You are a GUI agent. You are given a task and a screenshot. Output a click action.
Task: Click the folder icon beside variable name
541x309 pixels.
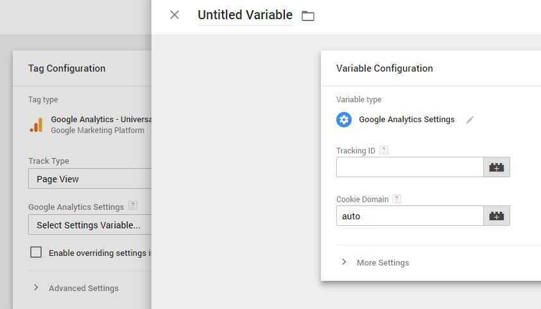[x=308, y=16]
